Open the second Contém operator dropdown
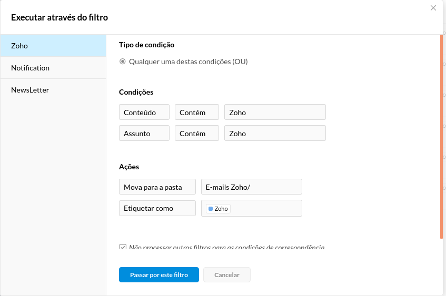Screen dimensions: 446x296 [197, 133]
